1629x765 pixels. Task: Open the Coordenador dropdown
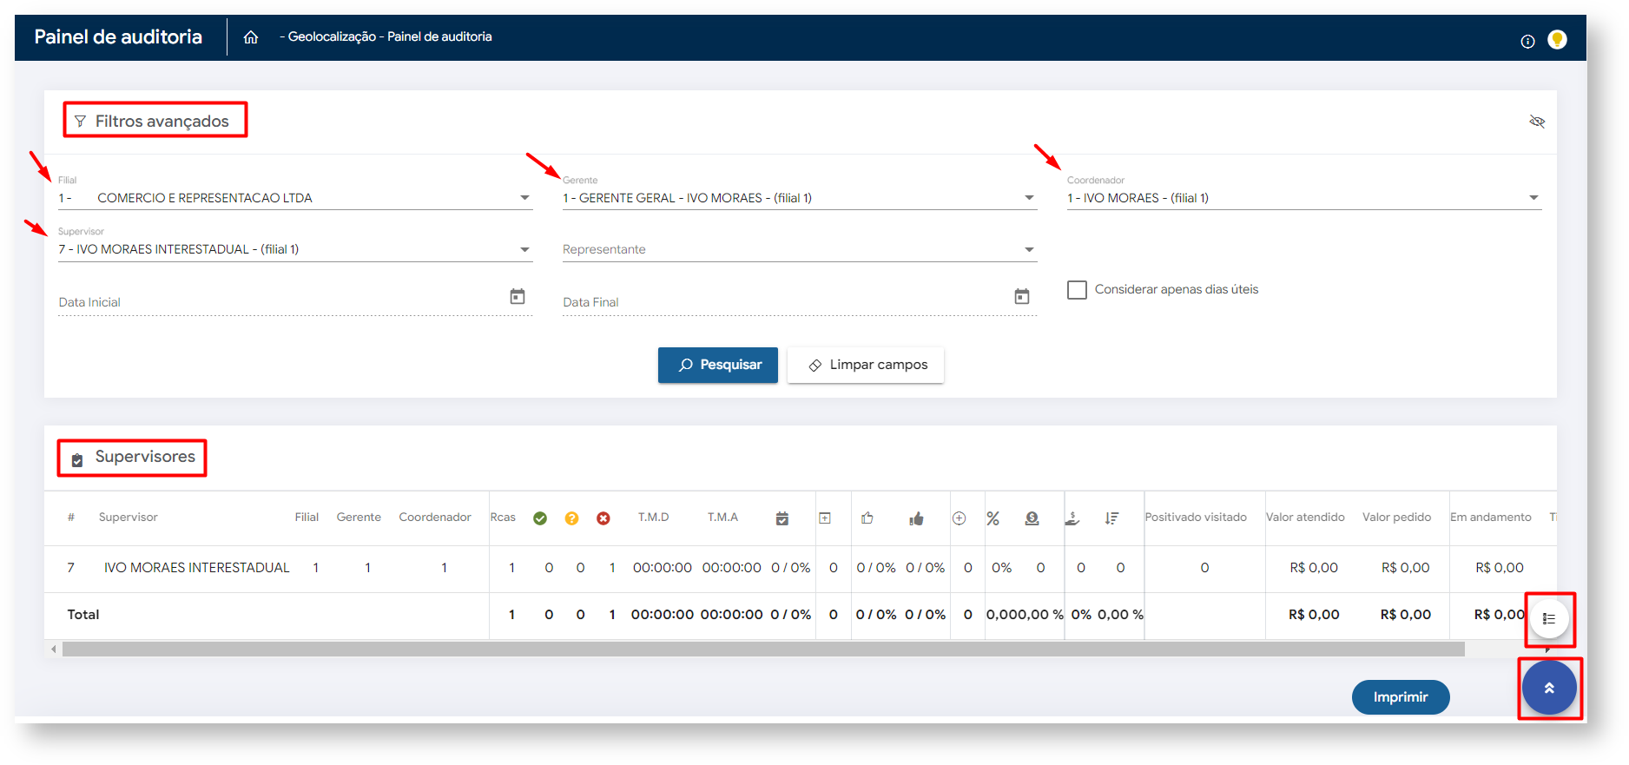click(x=1304, y=199)
